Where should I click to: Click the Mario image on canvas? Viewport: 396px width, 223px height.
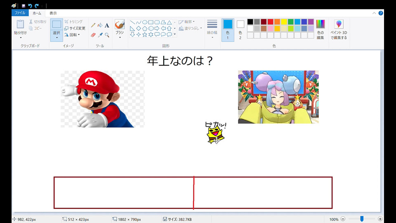coord(103,99)
